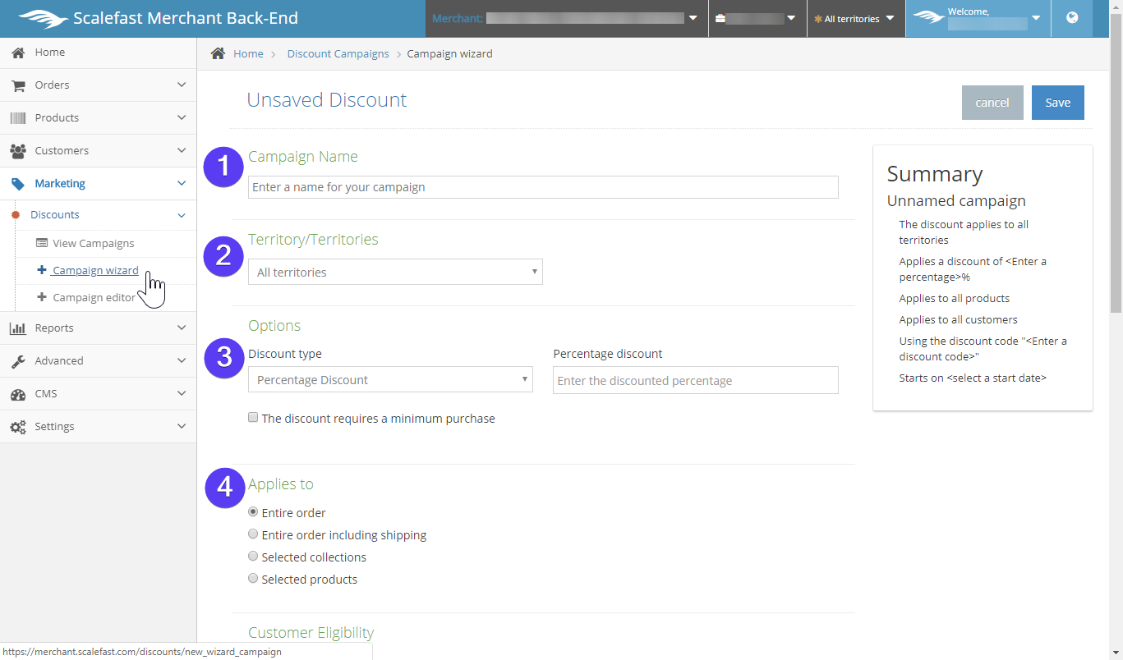This screenshot has width=1123, height=660.
Task: Open Campaign editor in sidebar
Action: pos(94,298)
